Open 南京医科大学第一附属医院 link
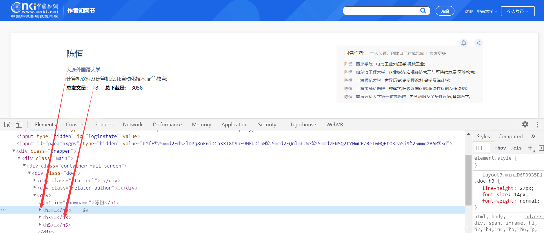Viewport: 544px width, 233px height. click(x=381, y=97)
